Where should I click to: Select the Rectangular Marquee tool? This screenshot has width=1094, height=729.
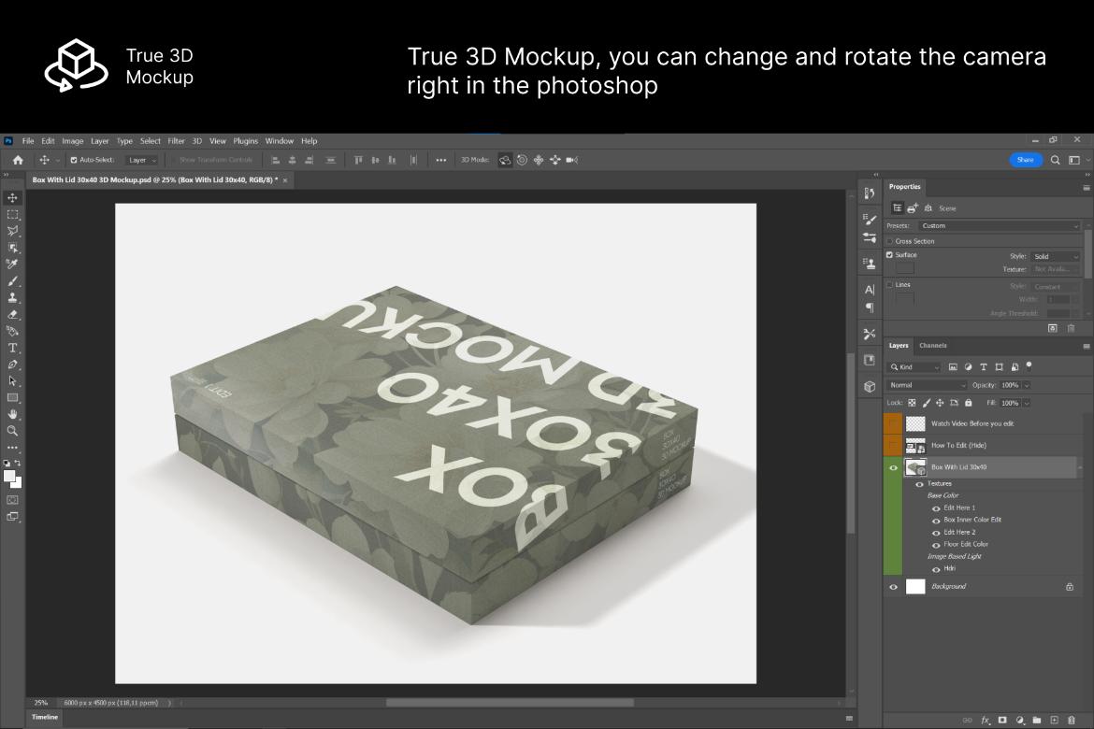[12, 215]
